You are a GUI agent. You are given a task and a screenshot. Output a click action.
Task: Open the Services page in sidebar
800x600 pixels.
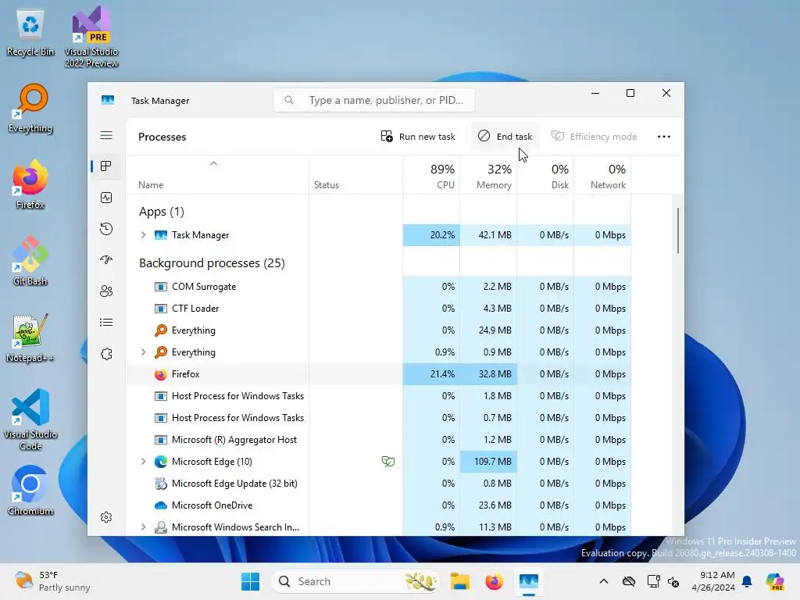(x=106, y=354)
